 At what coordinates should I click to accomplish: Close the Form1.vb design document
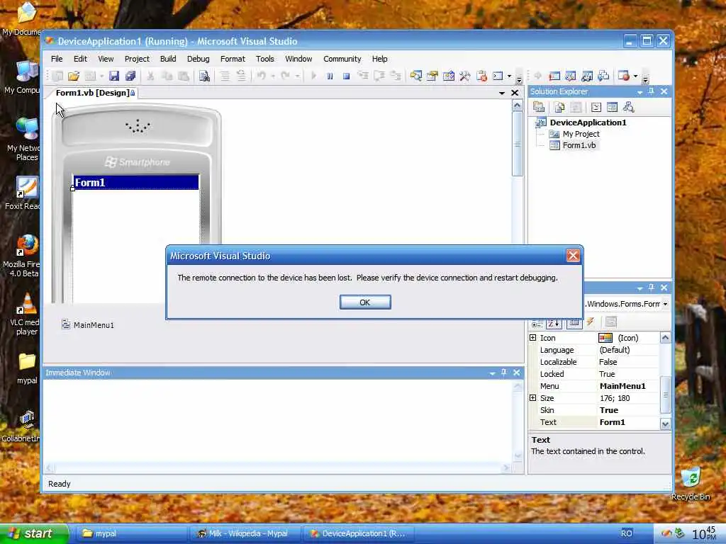515,93
